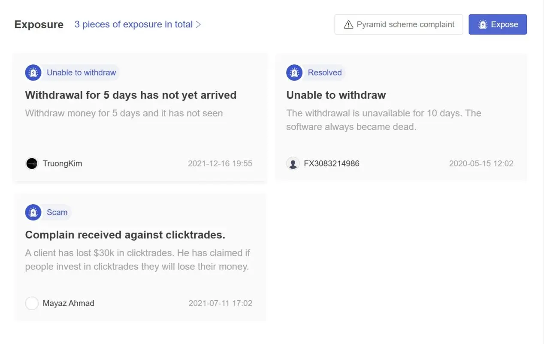Screen dimensions: 544x344
Task: Click the warning triangle icon in Pyramid scheme complaint
Action: [348, 24]
